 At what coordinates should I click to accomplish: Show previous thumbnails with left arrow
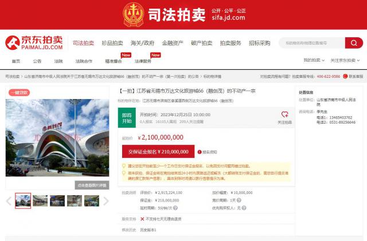9,201
